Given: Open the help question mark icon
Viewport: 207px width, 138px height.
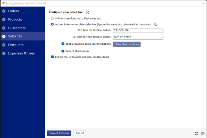Looking at the screenshot, I should pos(203,133).
